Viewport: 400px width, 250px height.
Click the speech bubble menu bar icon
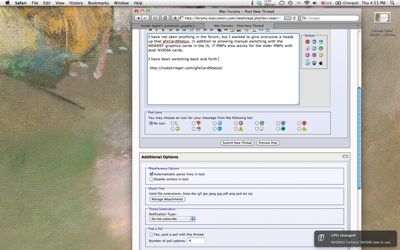point(282,3)
